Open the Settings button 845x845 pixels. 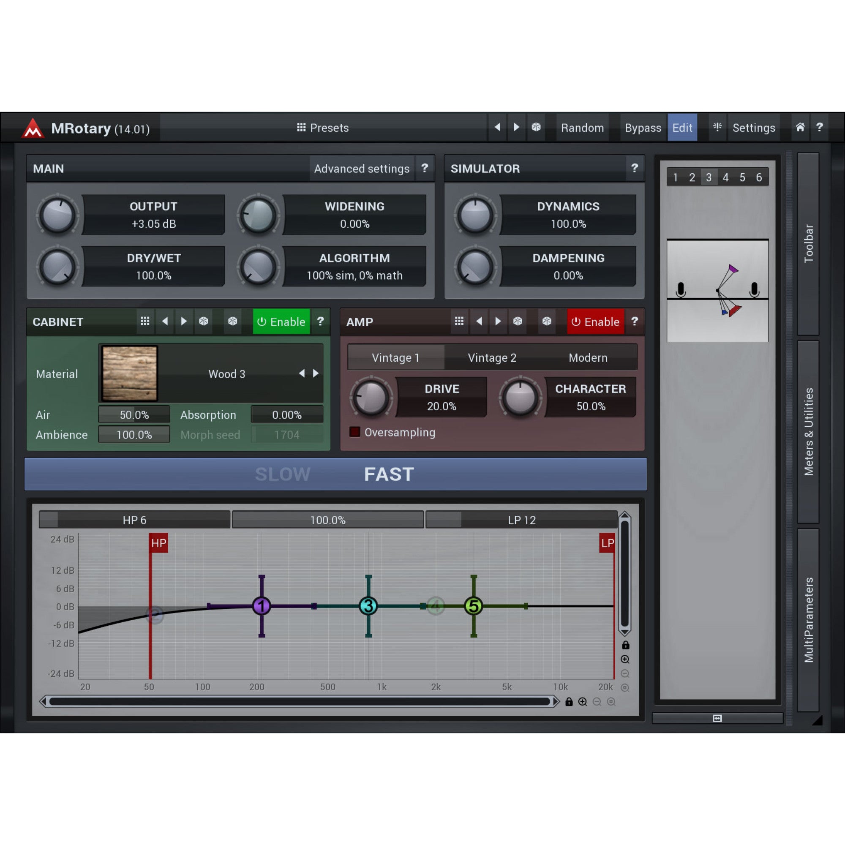754,127
